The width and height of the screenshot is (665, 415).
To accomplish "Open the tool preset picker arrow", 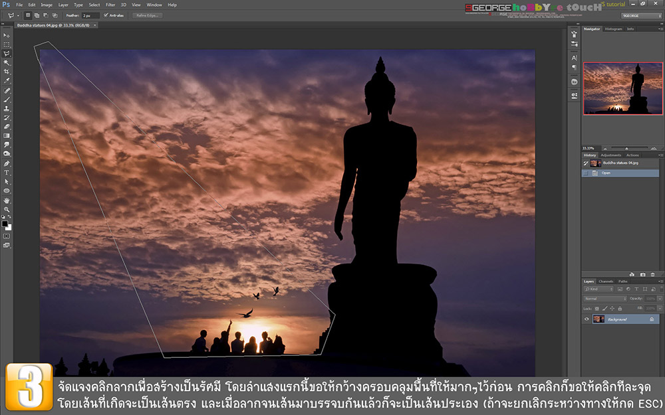I will click(x=18, y=16).
